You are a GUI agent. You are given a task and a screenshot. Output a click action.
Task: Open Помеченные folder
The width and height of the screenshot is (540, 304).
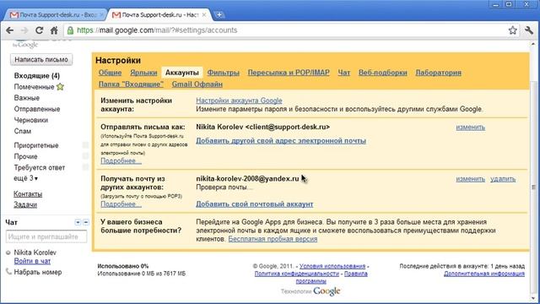34,87
